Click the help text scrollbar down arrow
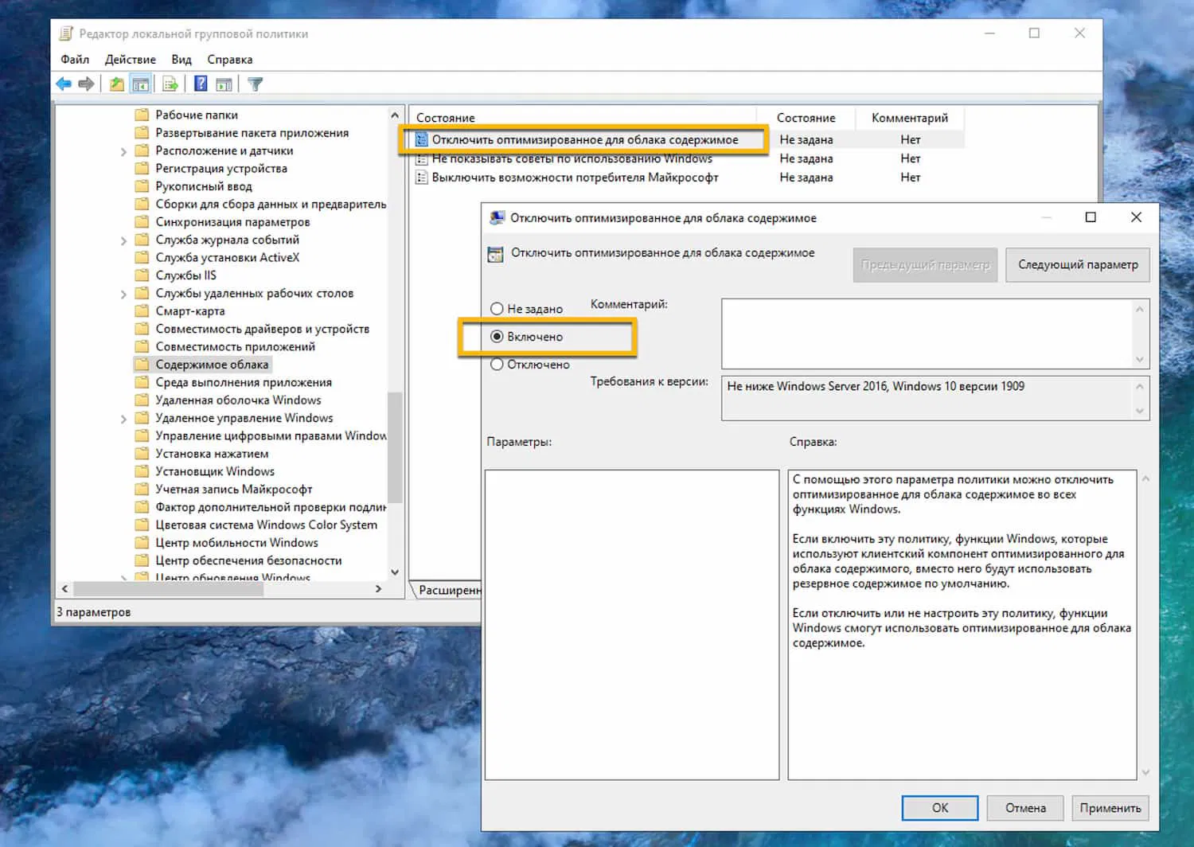Screen dimensions: 1194x847 coord(1145,772)
